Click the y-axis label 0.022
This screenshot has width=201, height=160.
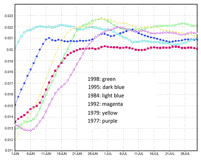pyautogui.click(x=9, y=27)
